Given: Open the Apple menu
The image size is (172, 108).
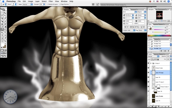Looking at the screenshot, I should click(x=3, y=1).
